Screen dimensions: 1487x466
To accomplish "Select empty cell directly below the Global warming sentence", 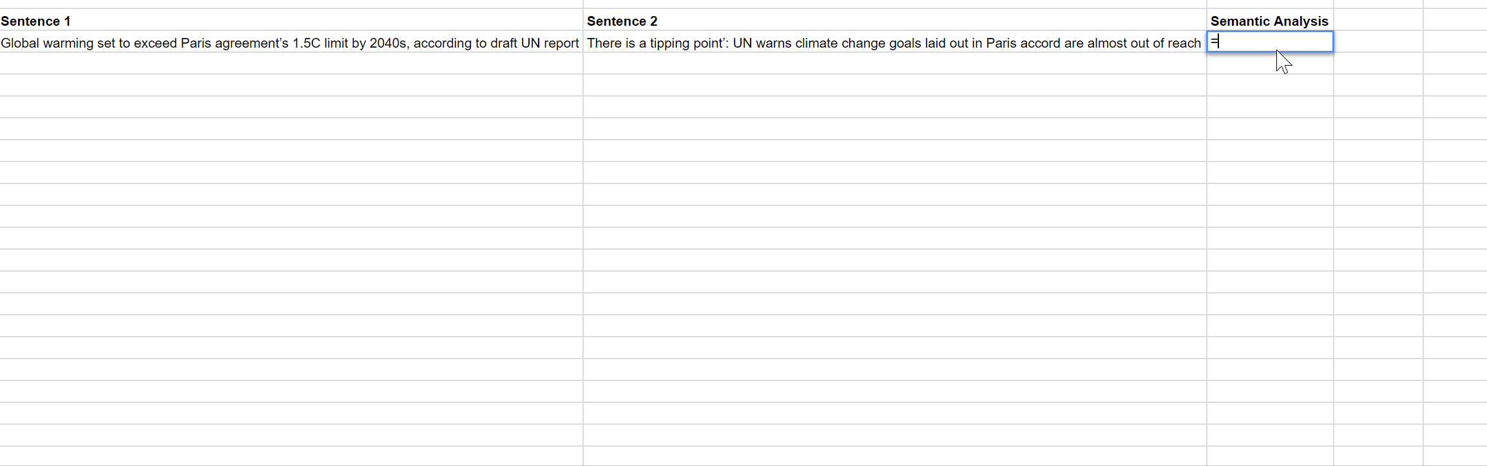I will (x=291, y=64).
